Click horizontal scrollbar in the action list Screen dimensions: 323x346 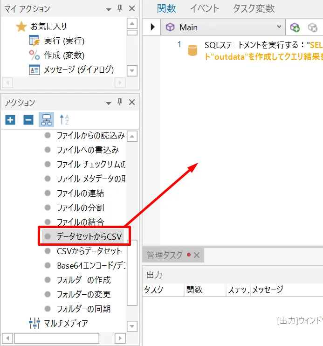(56, 338)
